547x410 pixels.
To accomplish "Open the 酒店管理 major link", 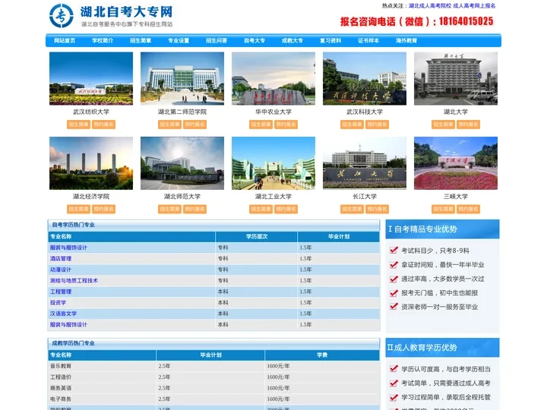I will 61,259.
